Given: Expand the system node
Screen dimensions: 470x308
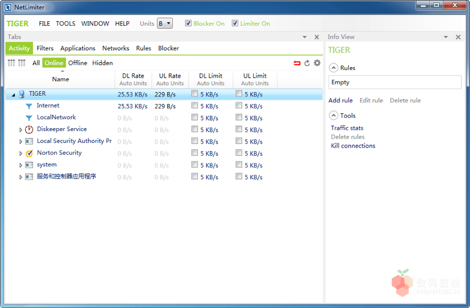Looking at the screenshot, I should [21, 165].
